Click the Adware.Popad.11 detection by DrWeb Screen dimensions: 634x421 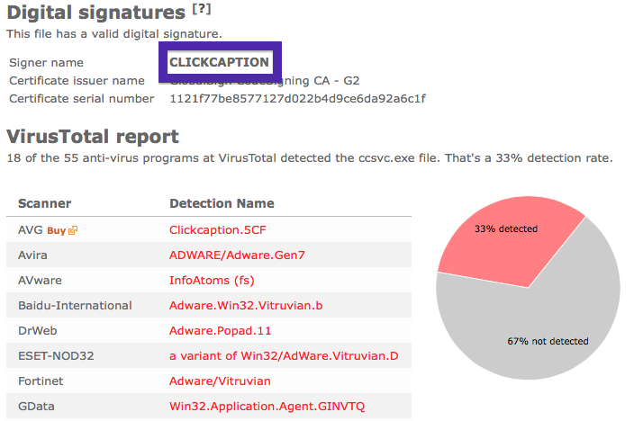pyautogui.click(x=220, y=330)
